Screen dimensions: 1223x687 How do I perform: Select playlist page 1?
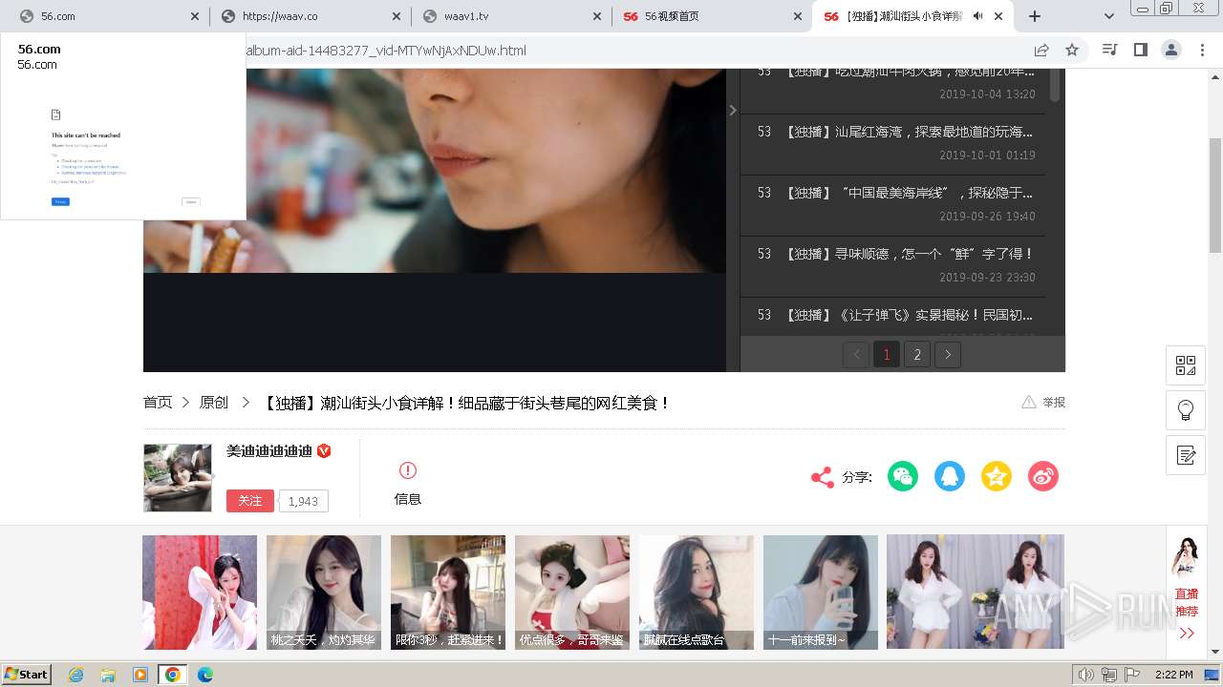(x=887, y=355)
